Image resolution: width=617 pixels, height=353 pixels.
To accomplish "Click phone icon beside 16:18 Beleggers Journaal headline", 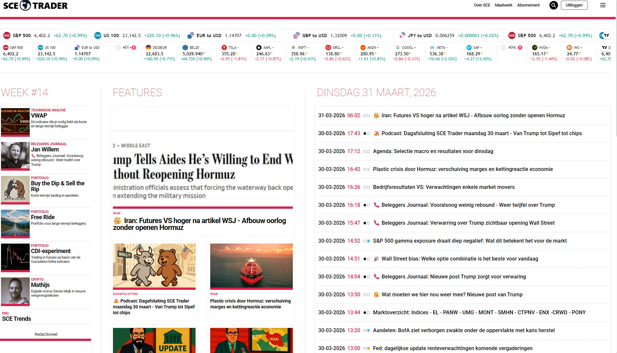I will coord(376,205).
